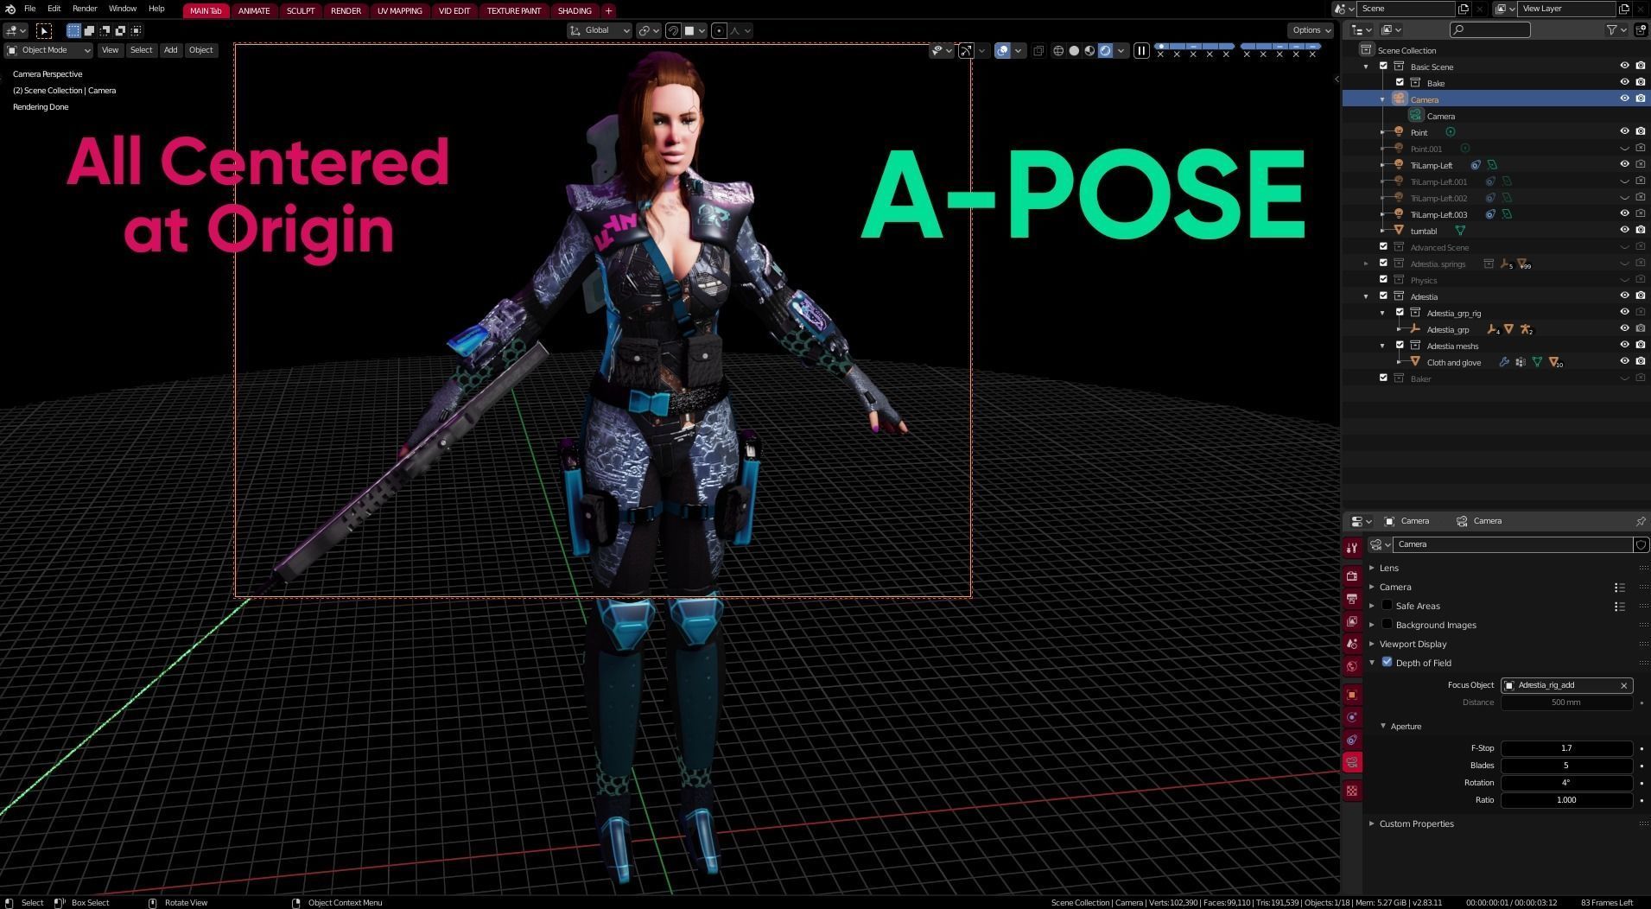This screenshot has height=909, width=1651.
Task: Hide the Basic Scene collection in viewport
Action: coord(1624,66)
